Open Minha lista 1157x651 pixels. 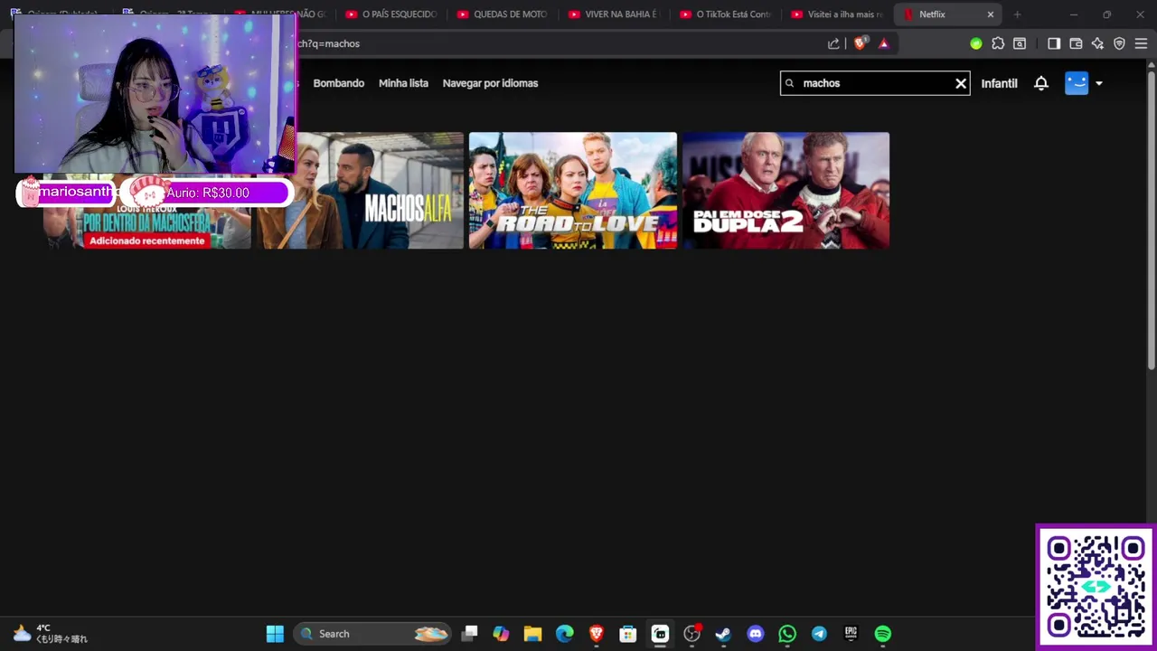click(x=403, y=83)
